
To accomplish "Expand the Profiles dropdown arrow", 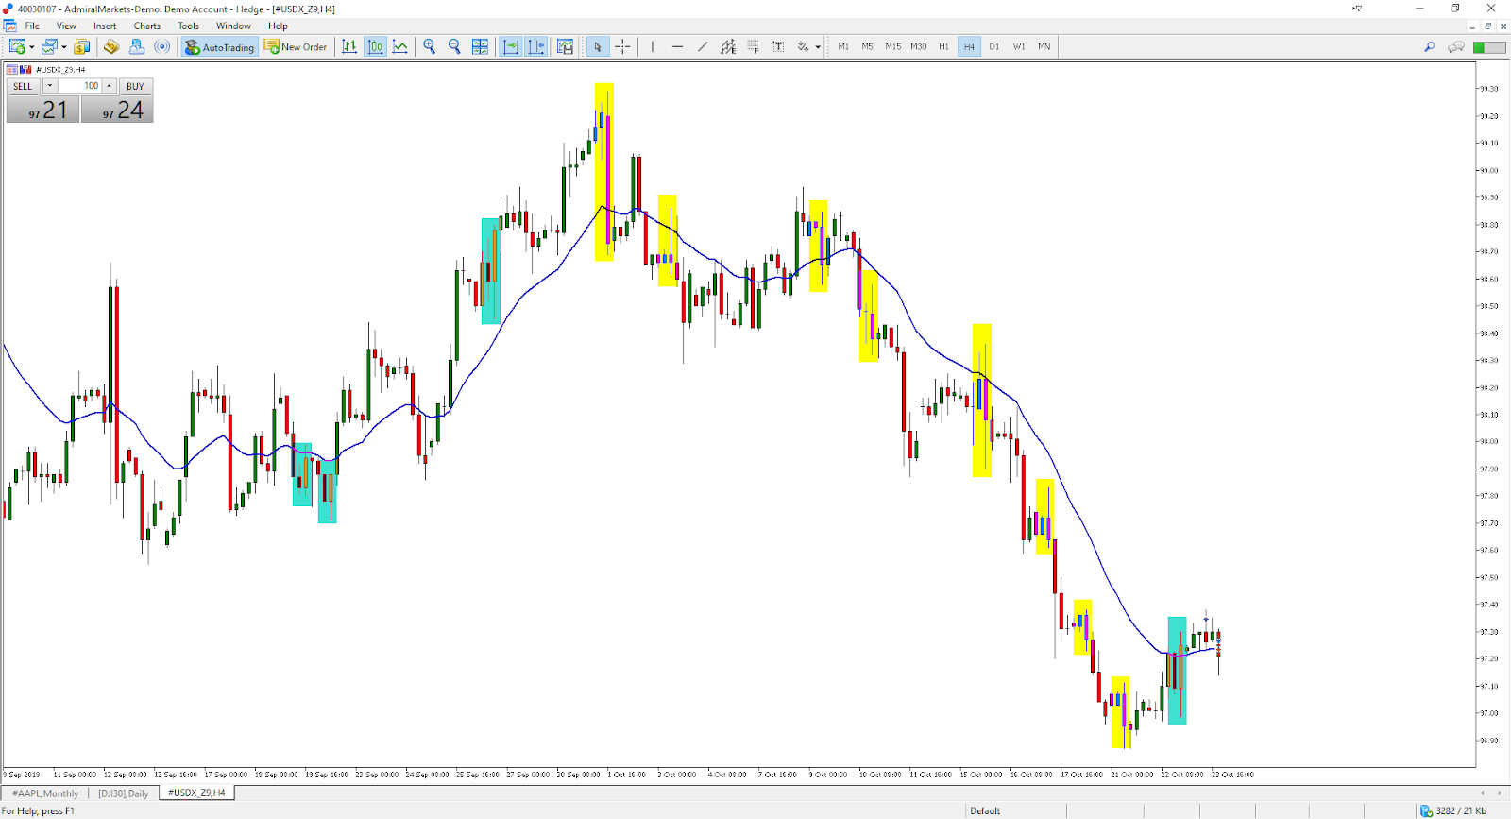I will (x=64, y=46).
